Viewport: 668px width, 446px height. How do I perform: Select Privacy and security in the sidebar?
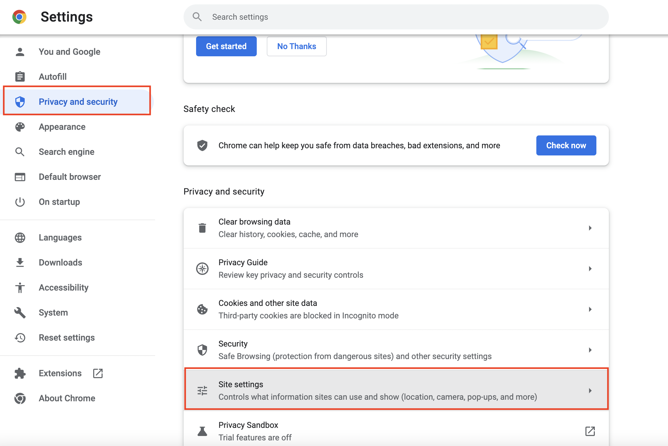78,102
